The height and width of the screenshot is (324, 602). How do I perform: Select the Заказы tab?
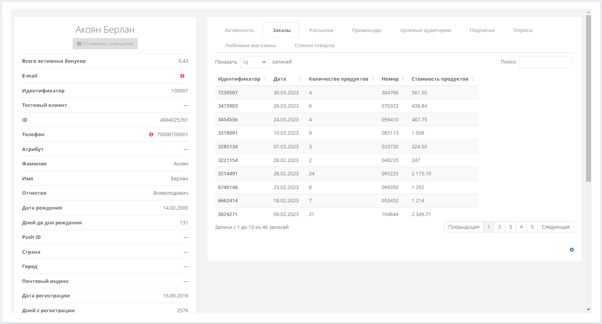[x=281, y=30]
